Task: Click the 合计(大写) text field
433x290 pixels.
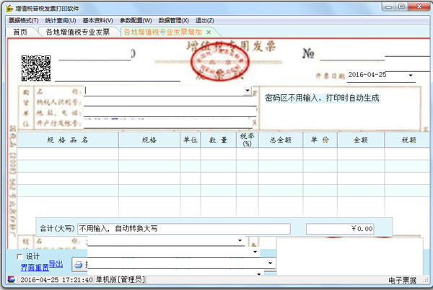Action: (x=184, y=229)
